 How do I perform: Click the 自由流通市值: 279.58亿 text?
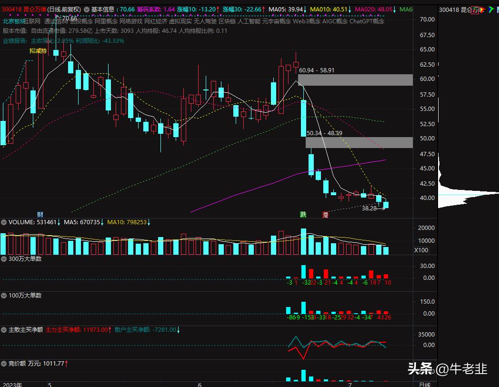pos(61,31)
